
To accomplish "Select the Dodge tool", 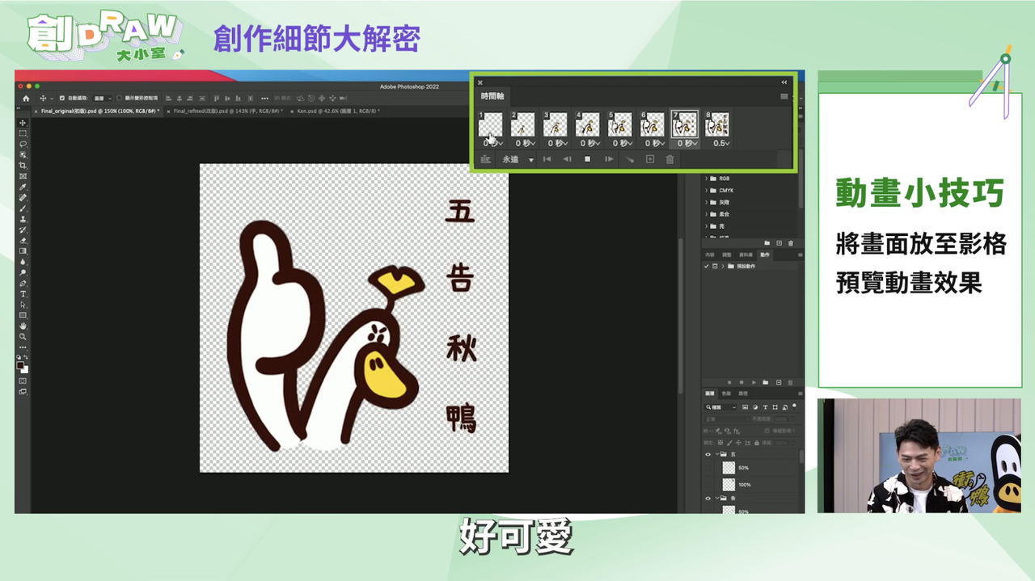I will click(23, 272).
